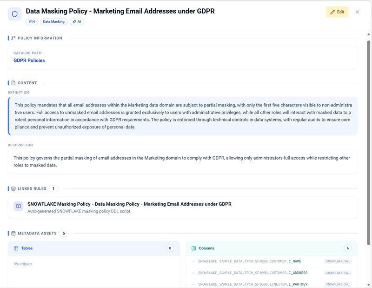The height and width of the screenshot is (288, 372).
Task: Click the Metadata Assets database icon
Action: pyautogui.click(x=13, y=234)
